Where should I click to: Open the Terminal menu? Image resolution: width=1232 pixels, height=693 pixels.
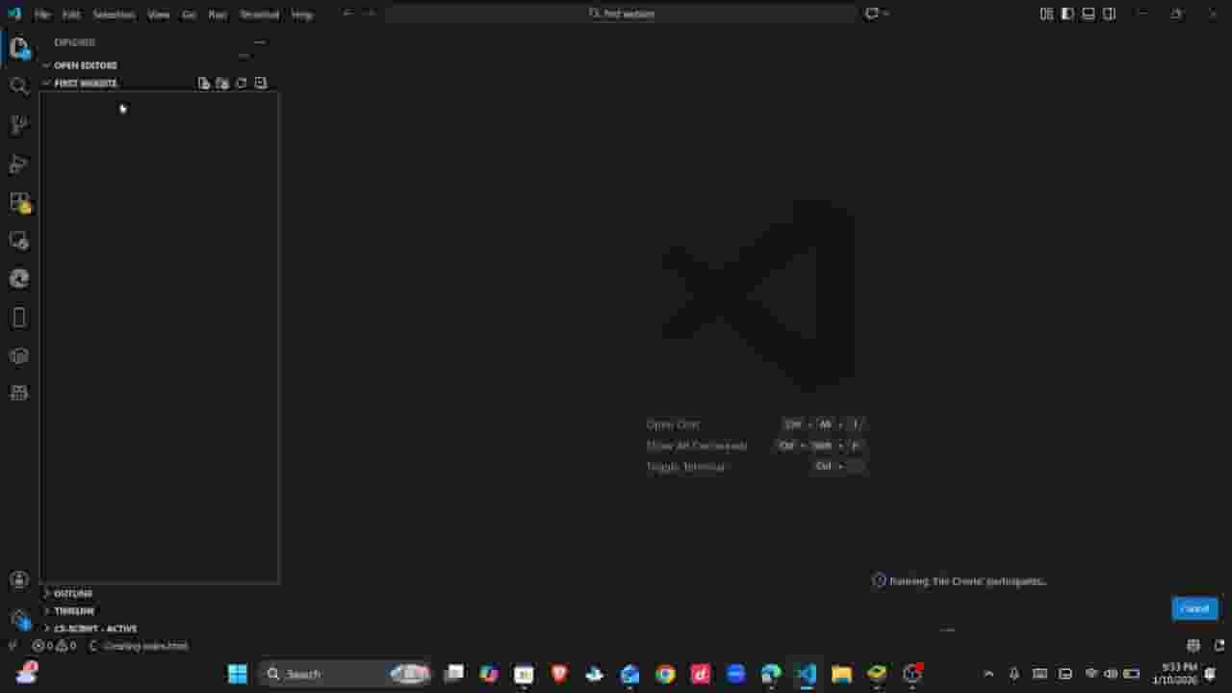tap(259, 14)
